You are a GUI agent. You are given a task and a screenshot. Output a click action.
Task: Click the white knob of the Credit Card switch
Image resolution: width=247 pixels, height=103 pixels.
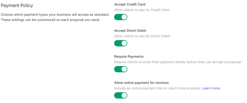point(124,17)
